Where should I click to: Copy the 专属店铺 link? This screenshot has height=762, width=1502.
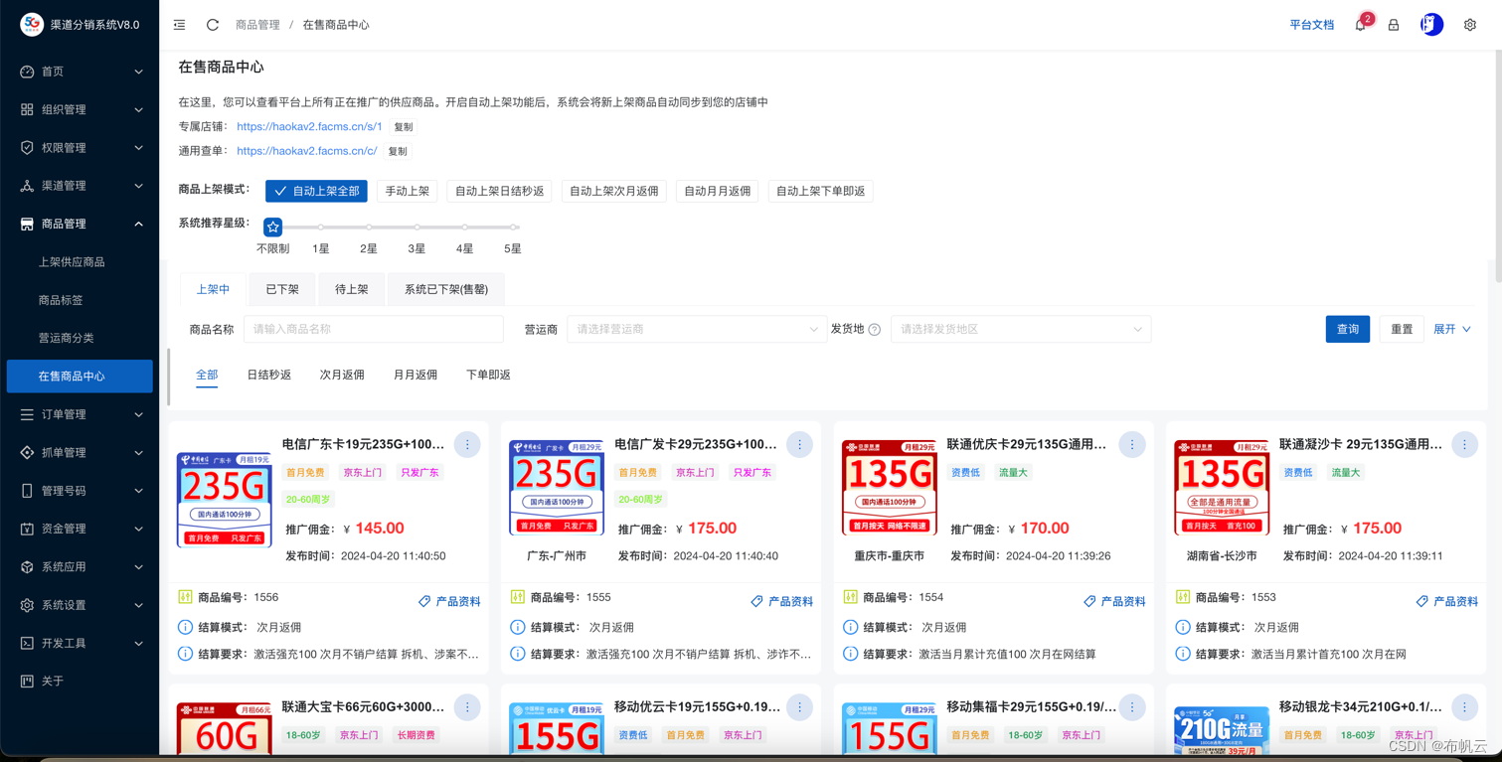point(403,127)
